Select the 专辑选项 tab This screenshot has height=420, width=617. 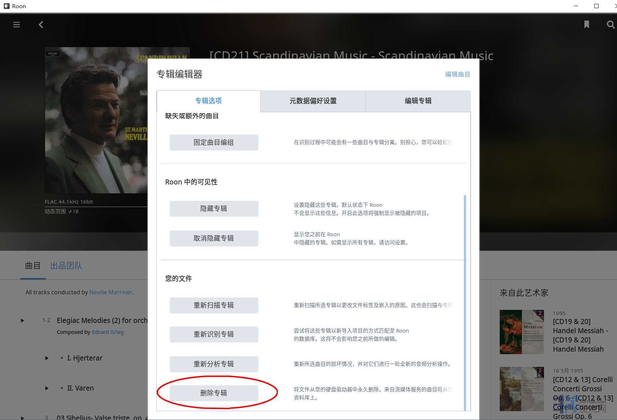pyautogui.click(x=208, y=101)
